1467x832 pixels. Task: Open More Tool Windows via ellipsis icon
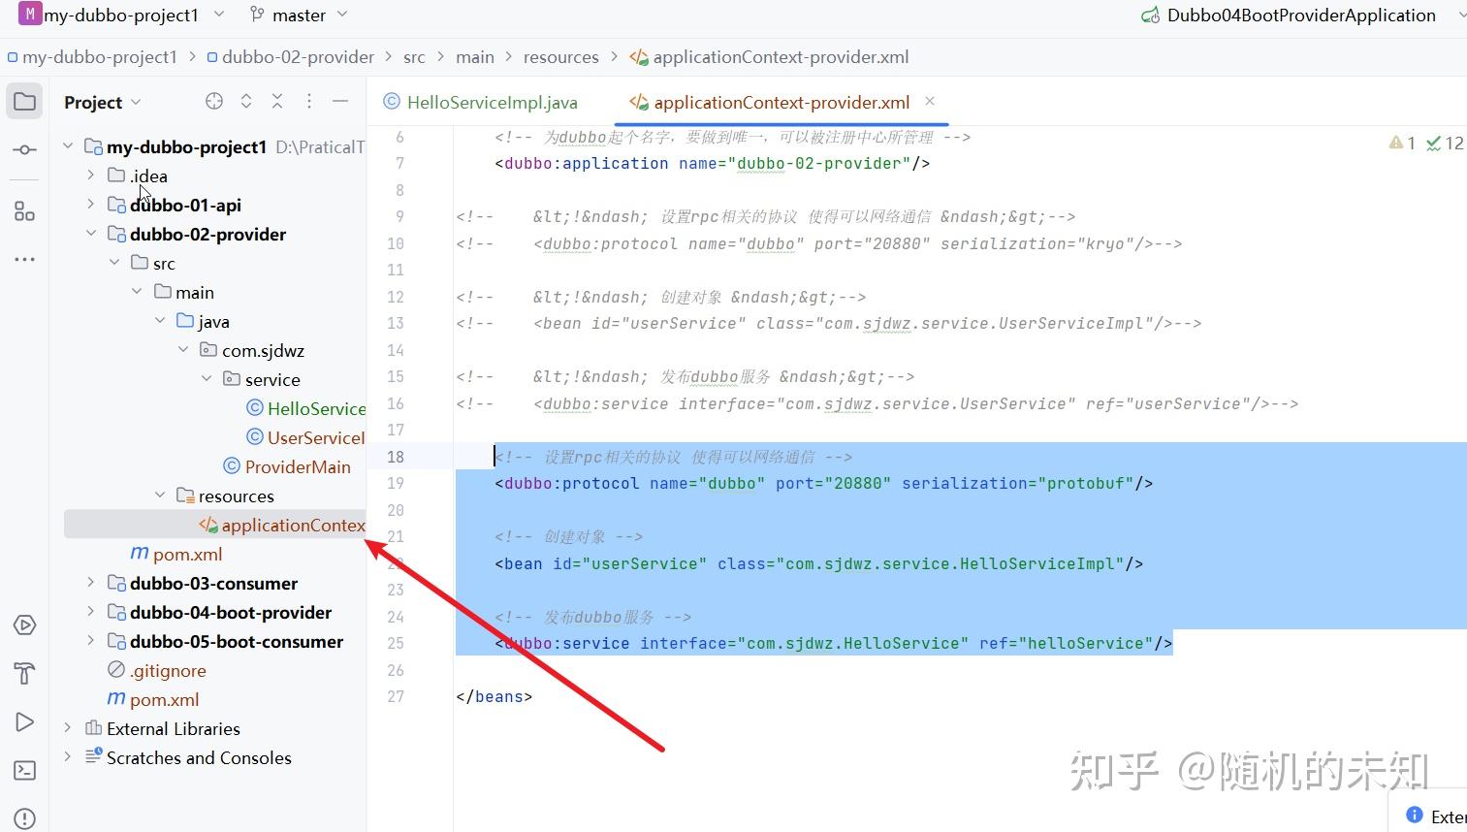[24, 259]
